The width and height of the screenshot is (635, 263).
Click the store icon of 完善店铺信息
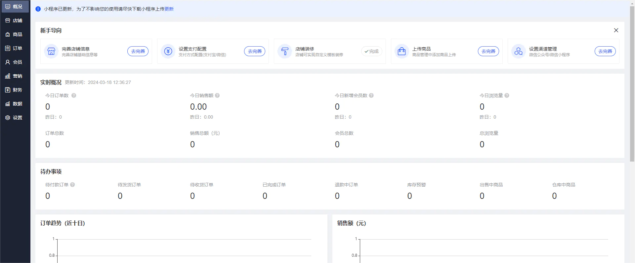pyautogui.click(x=51, y=51)
